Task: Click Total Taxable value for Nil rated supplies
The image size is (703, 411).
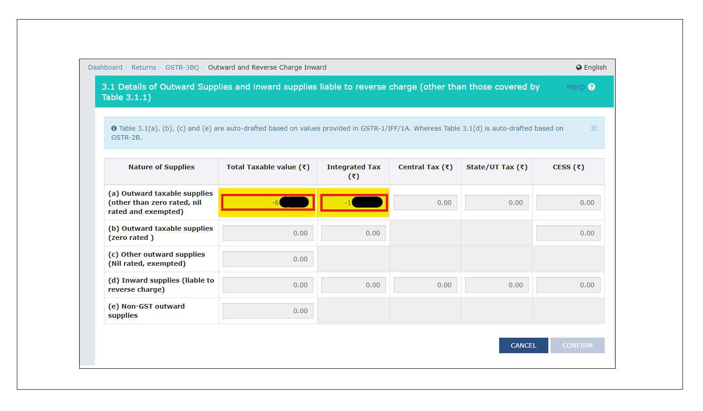Action: point(268,259)
